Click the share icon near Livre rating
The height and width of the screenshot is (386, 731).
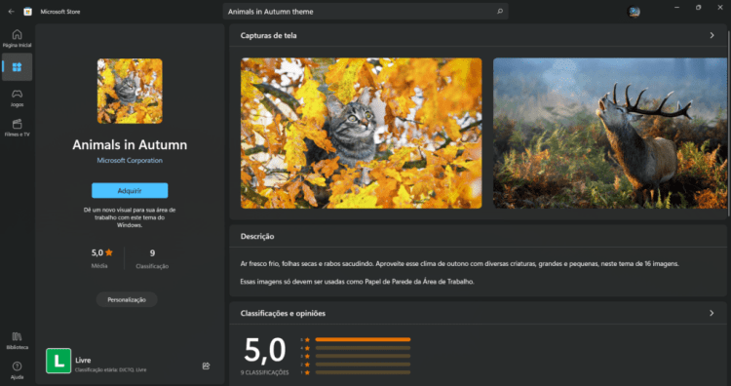(206, 366)
